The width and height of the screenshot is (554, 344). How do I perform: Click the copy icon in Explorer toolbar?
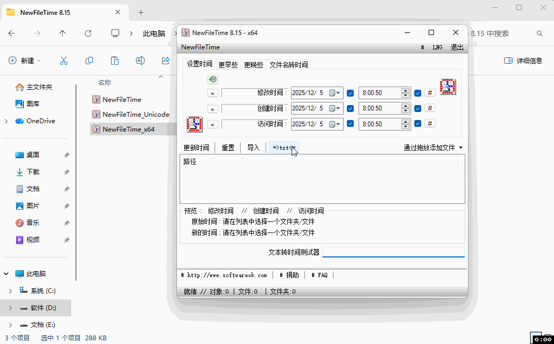(x=89, y=61)
